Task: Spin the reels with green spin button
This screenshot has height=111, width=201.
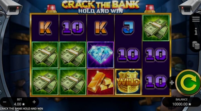Action: click(x=188, y=82)
